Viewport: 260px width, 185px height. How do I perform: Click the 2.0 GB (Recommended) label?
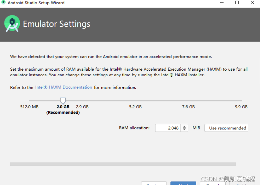[x=63, y=110]
